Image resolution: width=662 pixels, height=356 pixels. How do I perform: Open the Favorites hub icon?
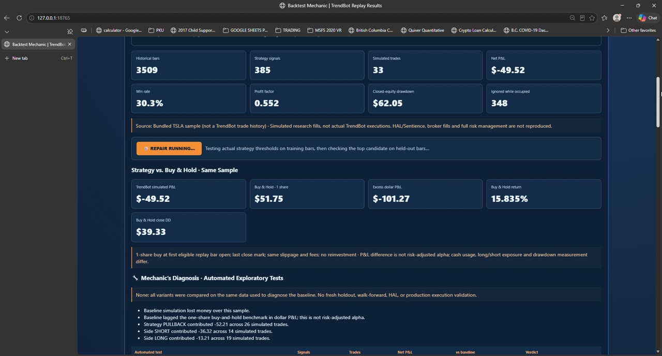[x=605, y=18]
